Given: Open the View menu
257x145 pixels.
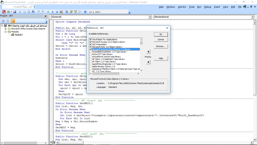Looking at the screenshot, I should tap(226, 7).
